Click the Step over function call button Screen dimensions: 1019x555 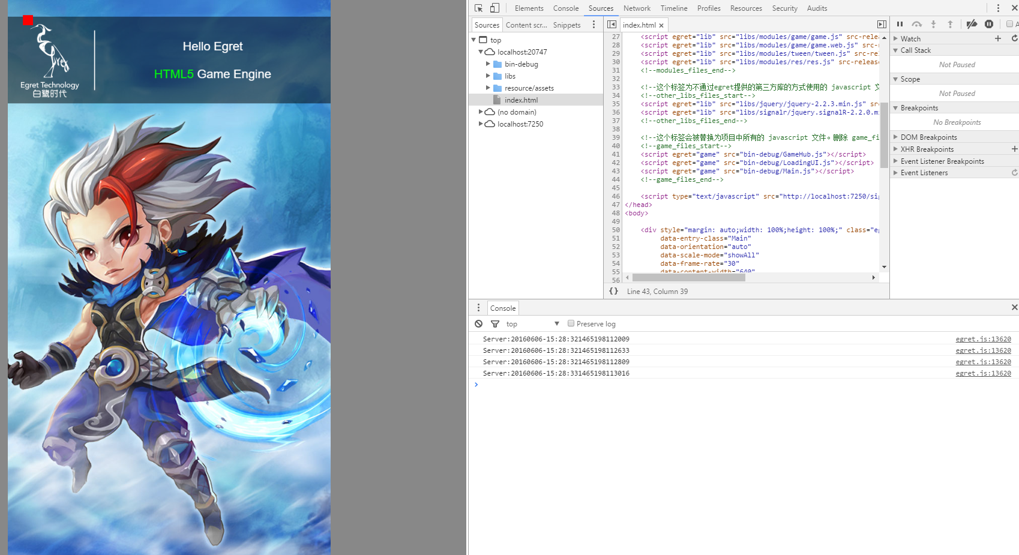916,24
